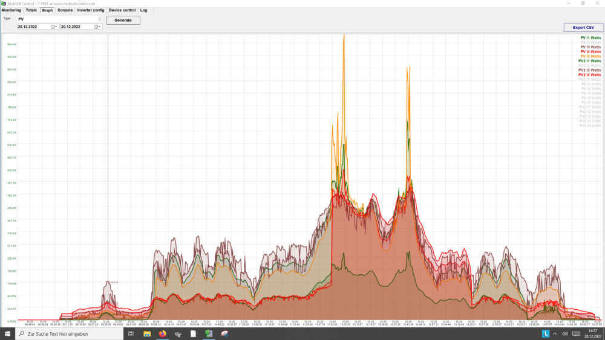Open the taskbar clock showing 14:57

pos(593,334)
